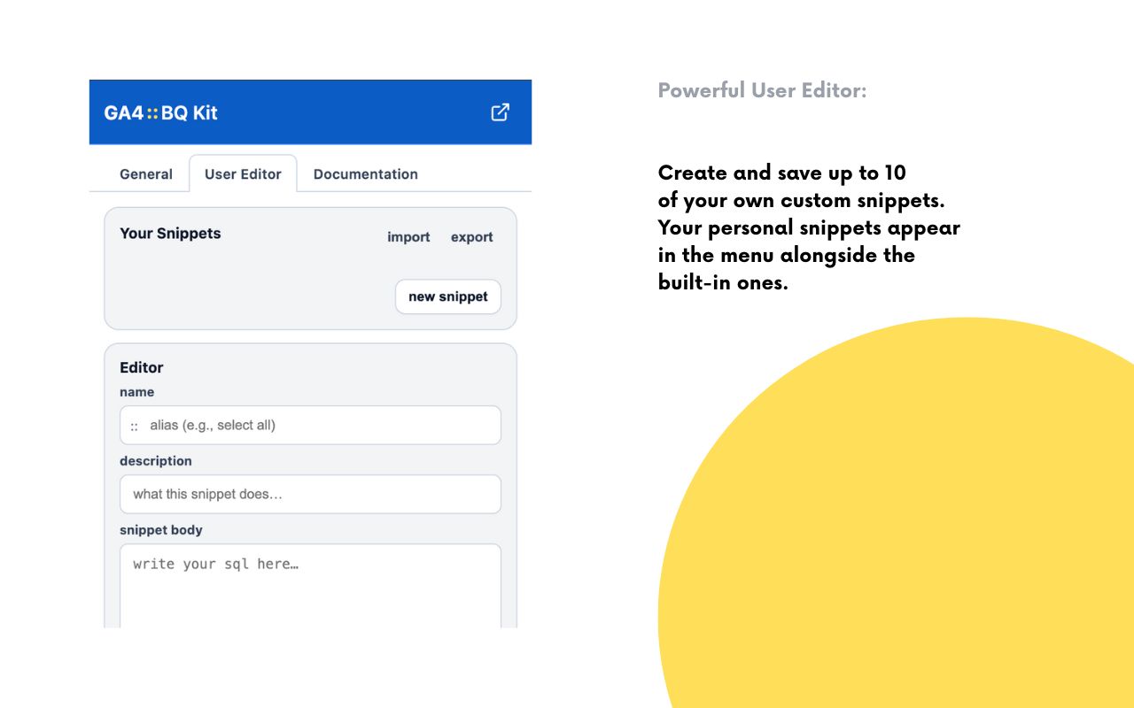Image resolution: width=1134 pixels, height=708 pixels.
Task: Click the "snippet body" label
Action: [161, 530]
